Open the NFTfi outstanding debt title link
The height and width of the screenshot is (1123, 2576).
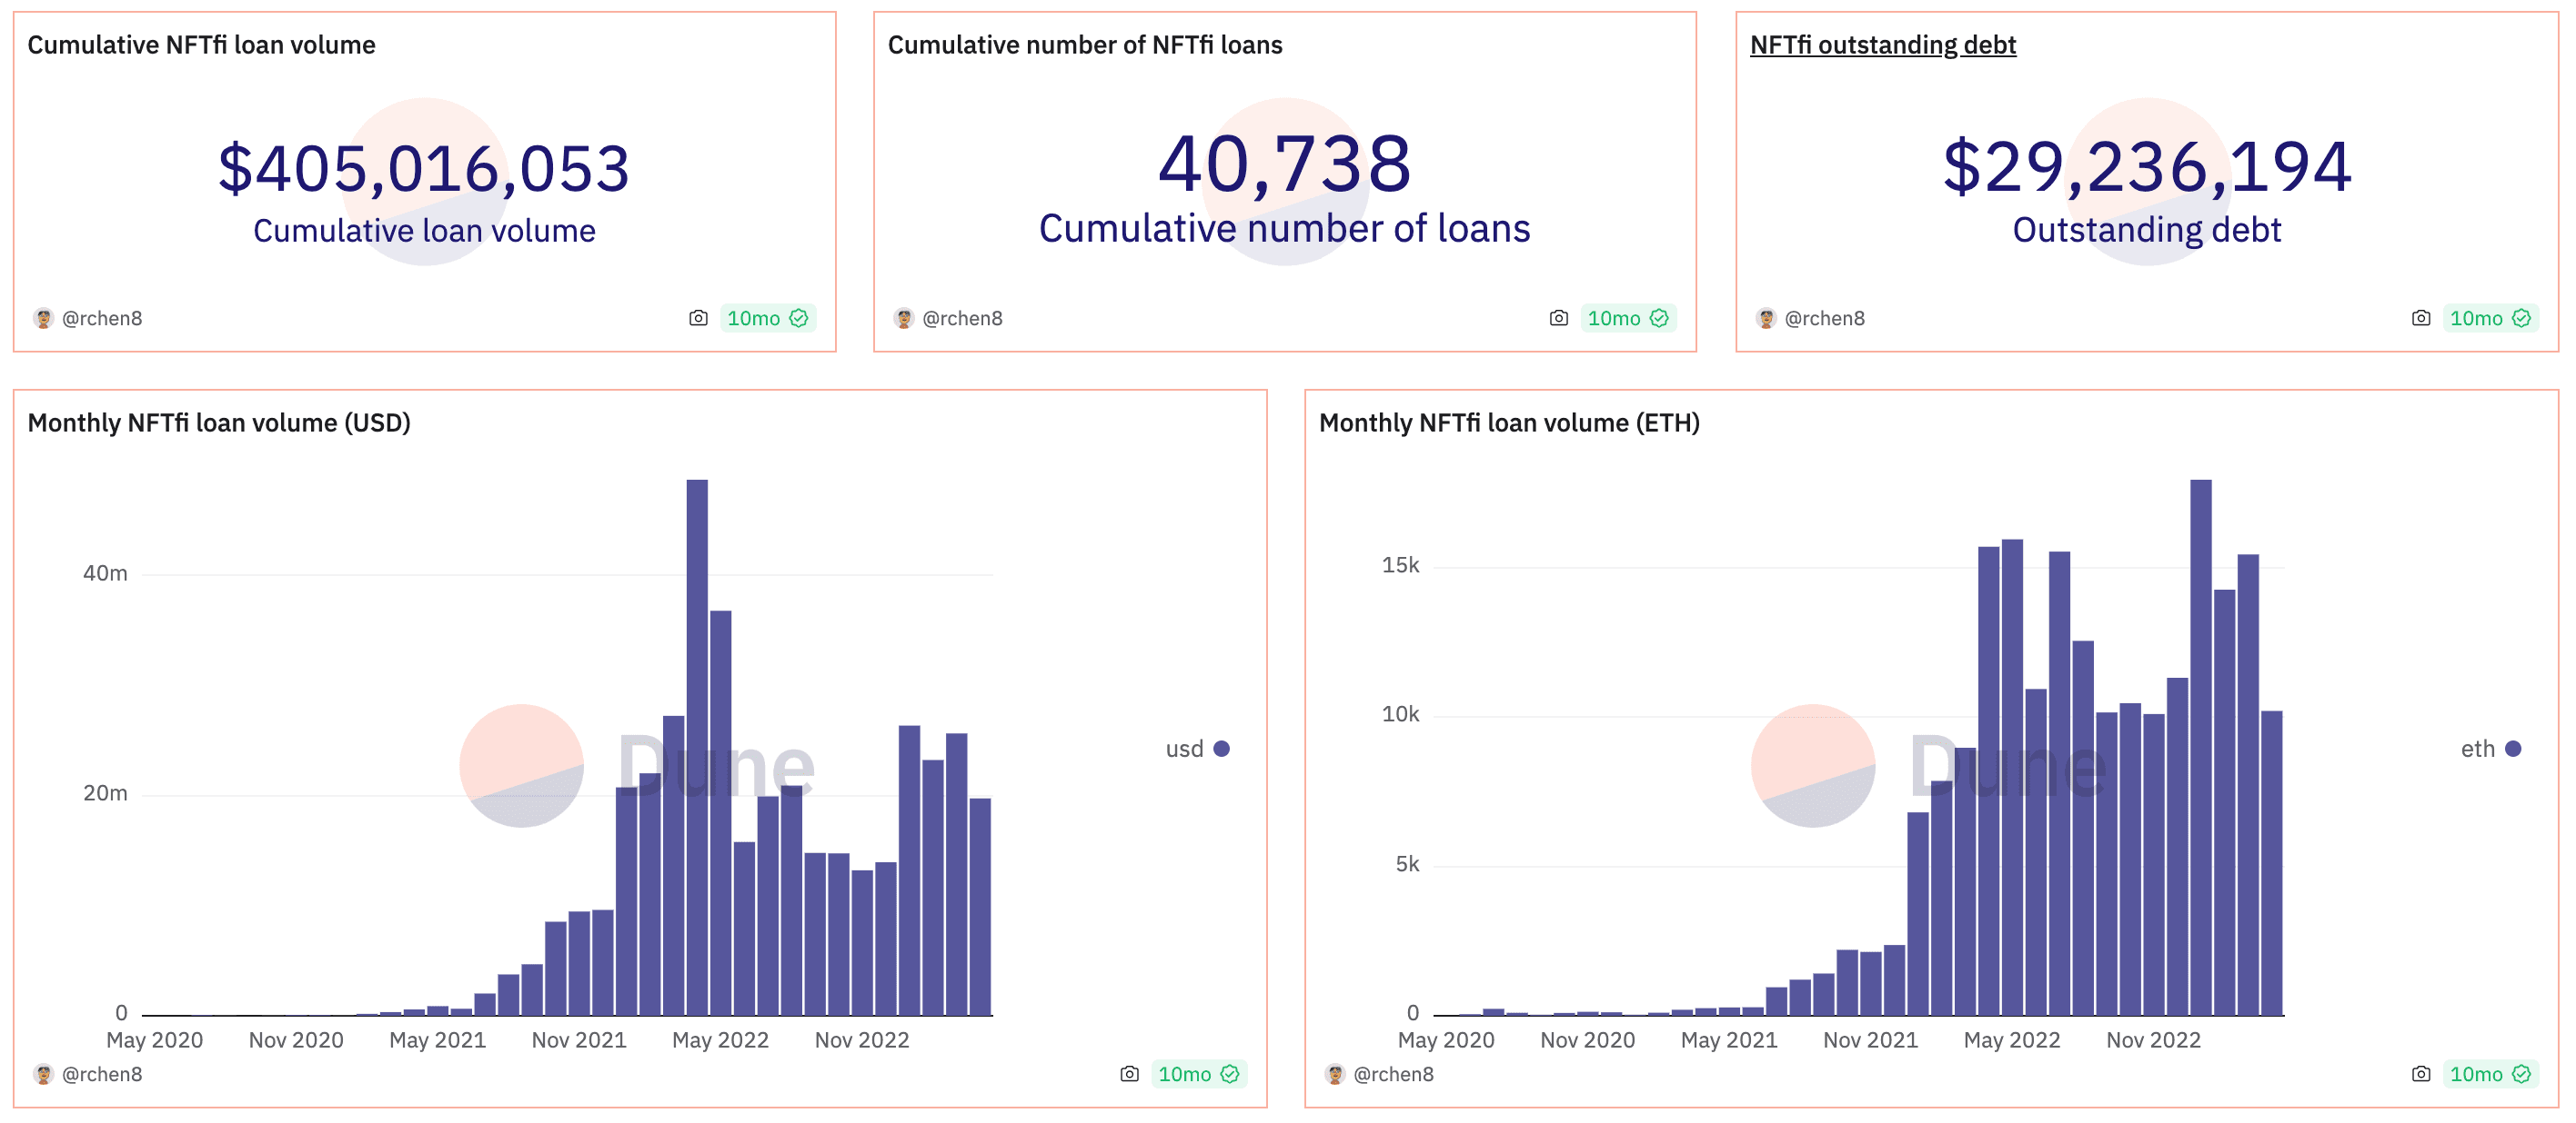pyautogui.click(x=1882, y=45)
